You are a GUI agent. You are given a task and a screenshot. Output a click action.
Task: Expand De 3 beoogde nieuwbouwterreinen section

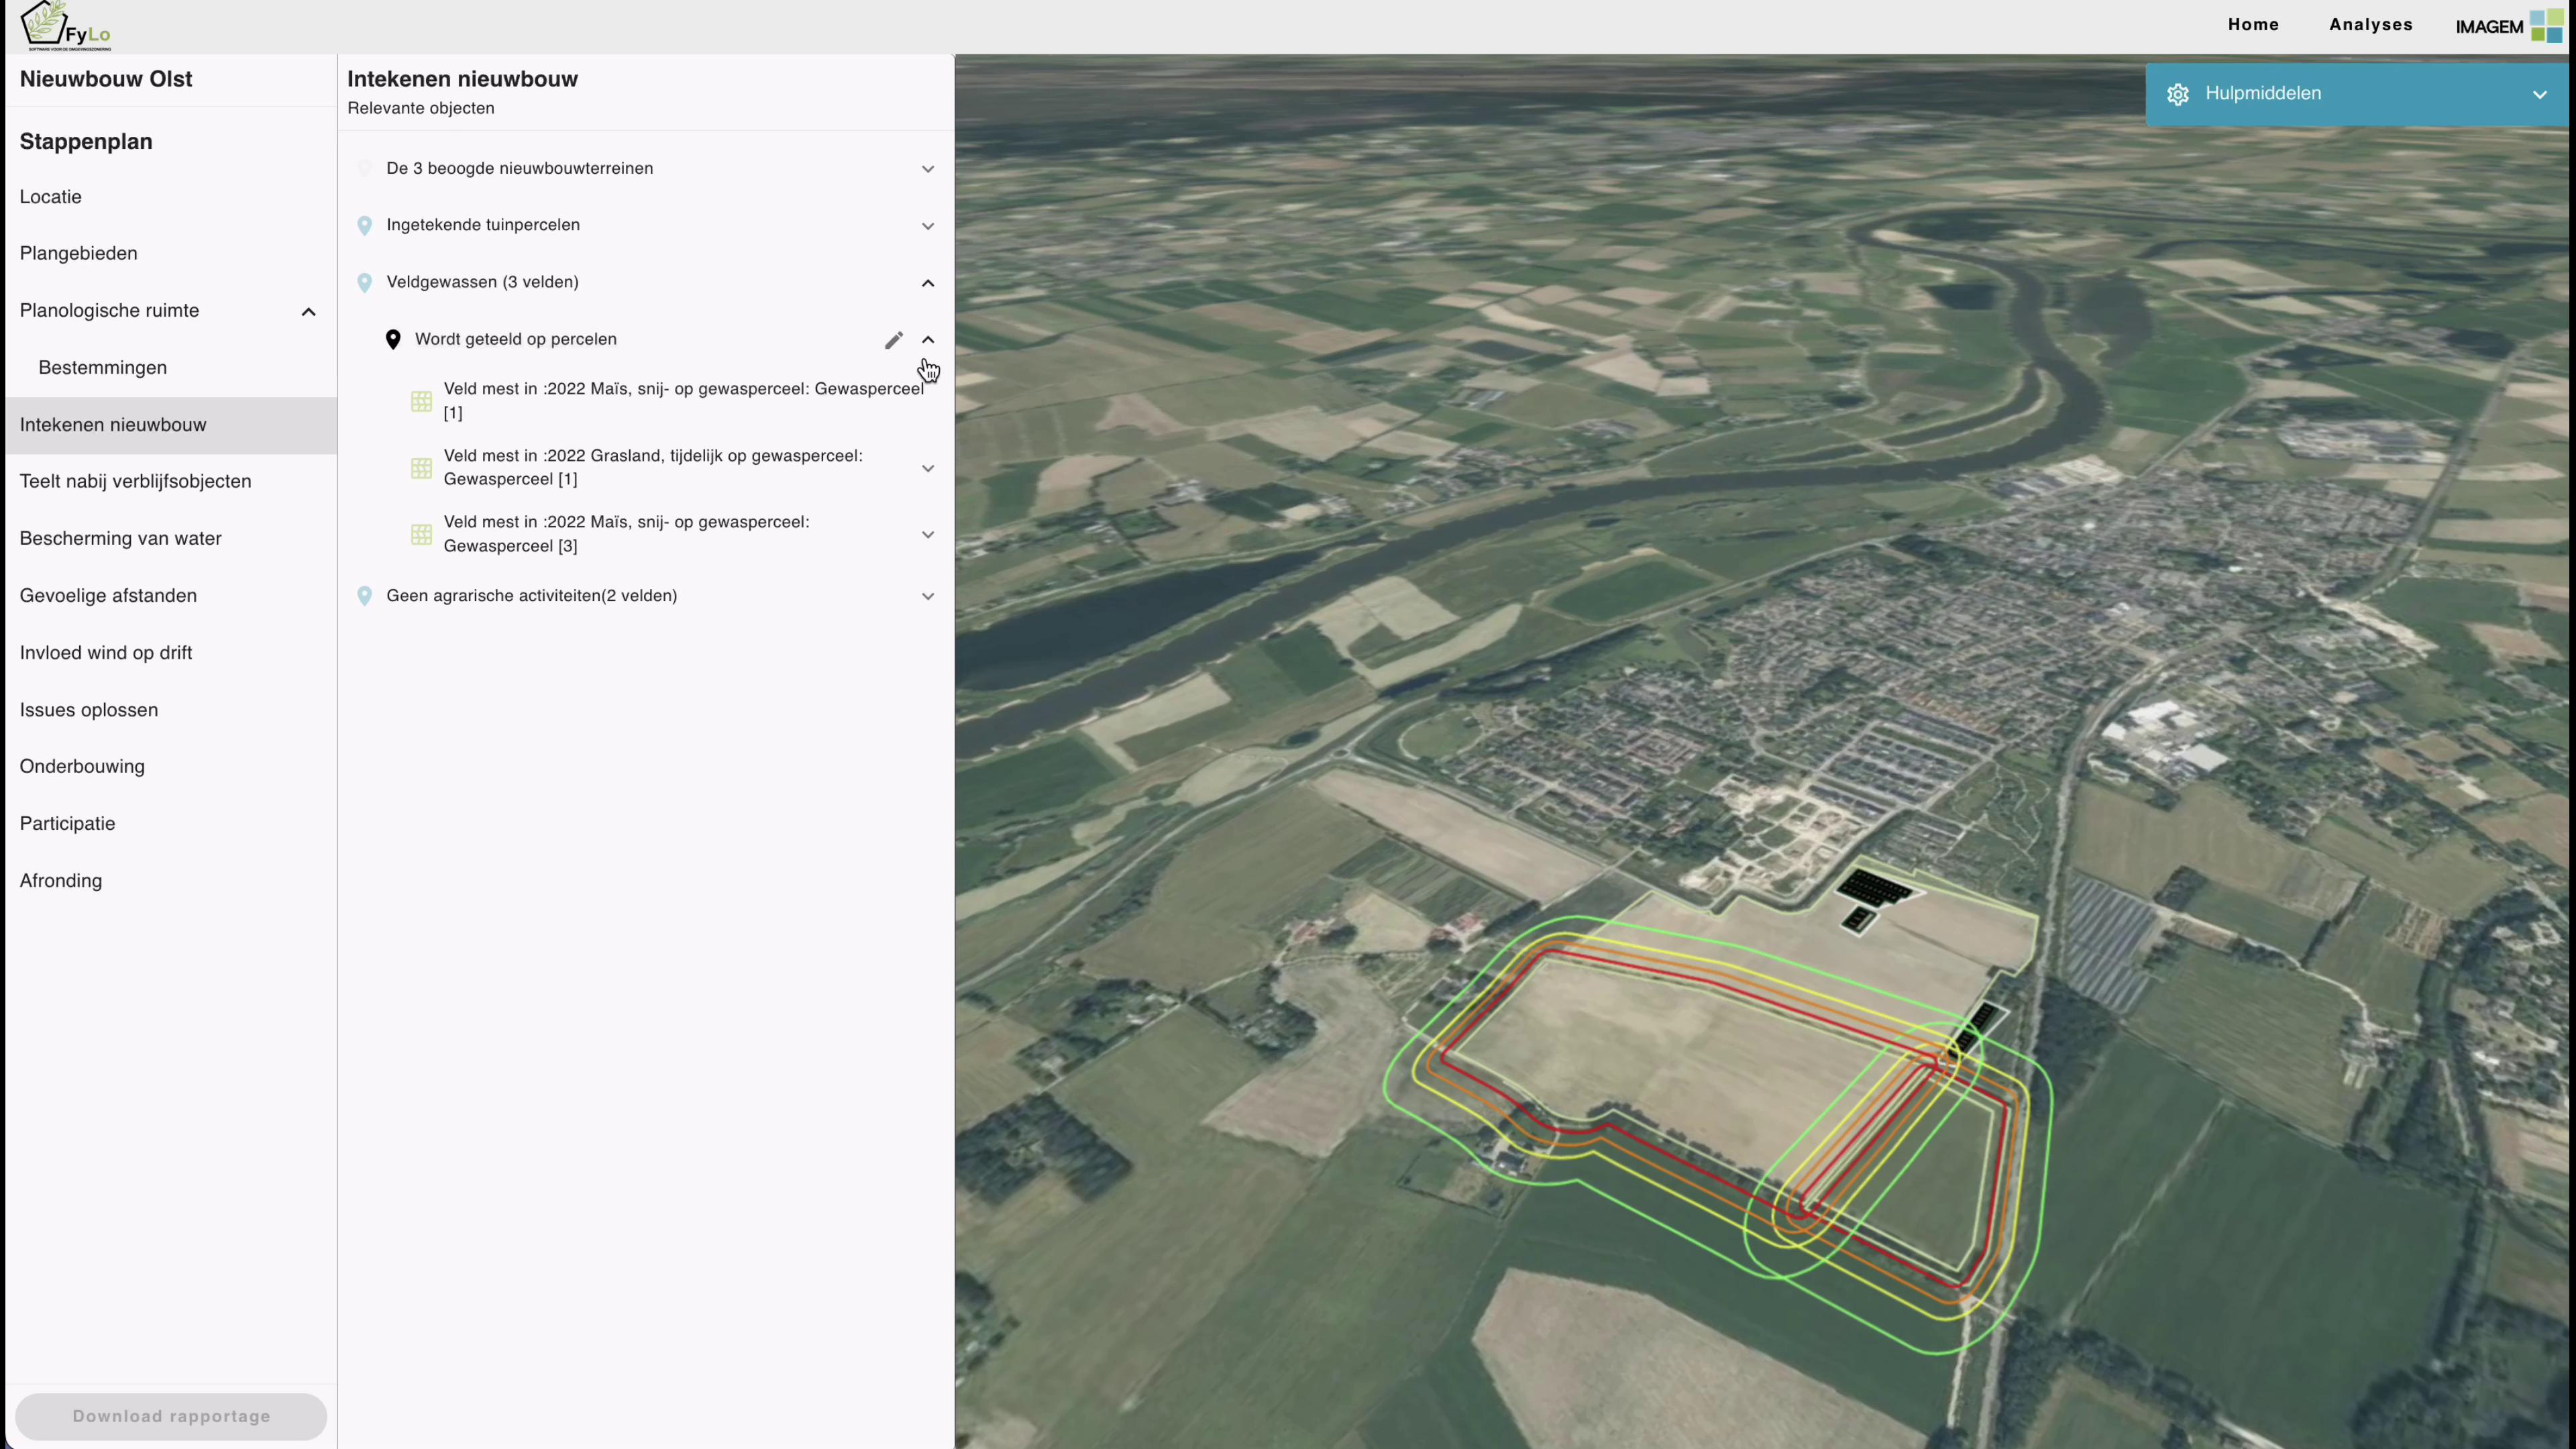[x=928, y=169]
